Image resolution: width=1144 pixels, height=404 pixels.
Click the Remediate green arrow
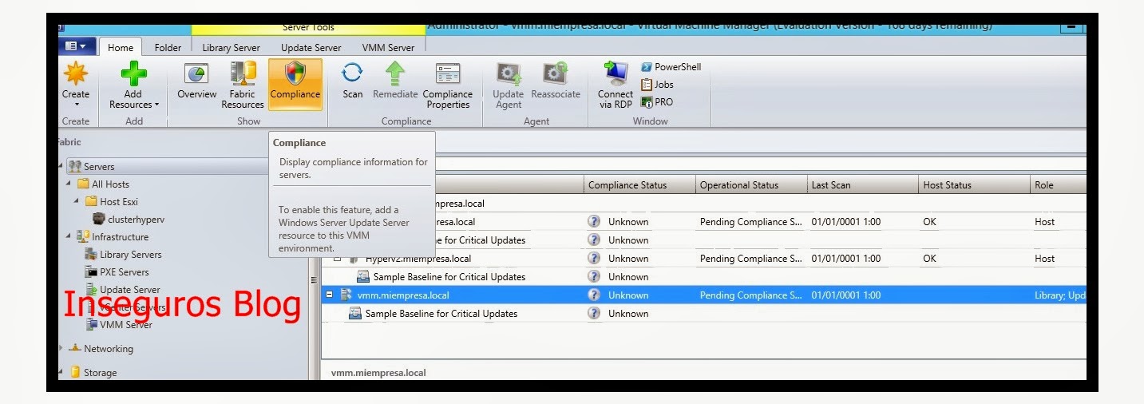395,75
